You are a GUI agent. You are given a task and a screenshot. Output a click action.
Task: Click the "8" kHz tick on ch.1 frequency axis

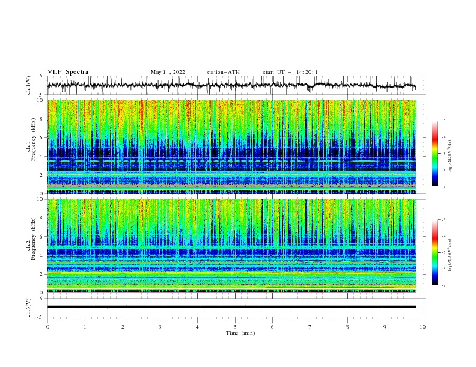click(42, 119)
